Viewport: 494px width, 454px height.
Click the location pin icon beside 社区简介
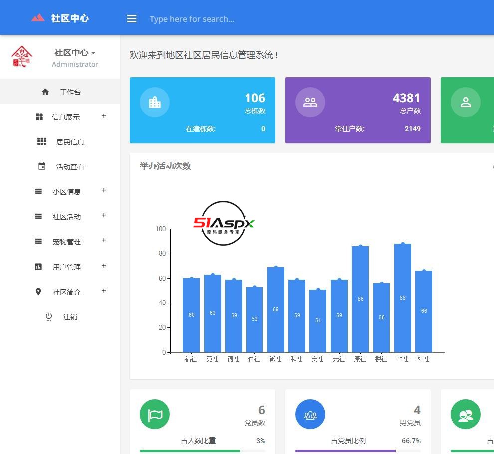coord(38,292)
